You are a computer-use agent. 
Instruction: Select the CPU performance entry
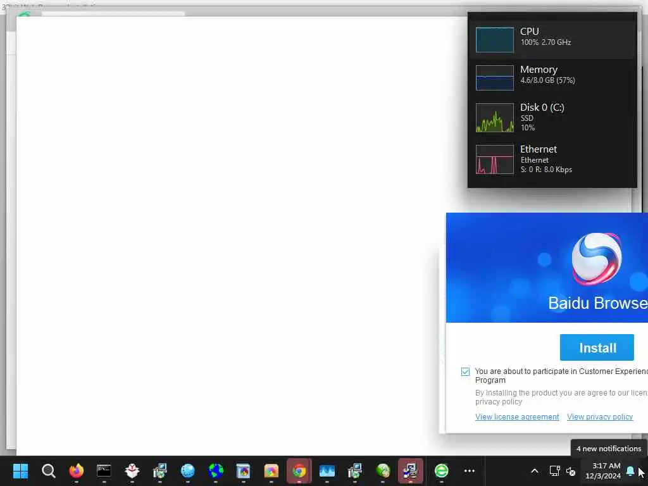[x=553, y=39]
